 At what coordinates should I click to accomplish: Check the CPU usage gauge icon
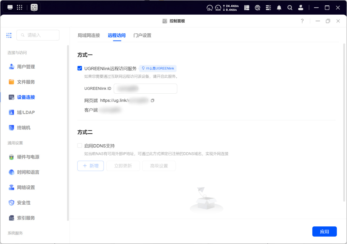click(210, 8)
